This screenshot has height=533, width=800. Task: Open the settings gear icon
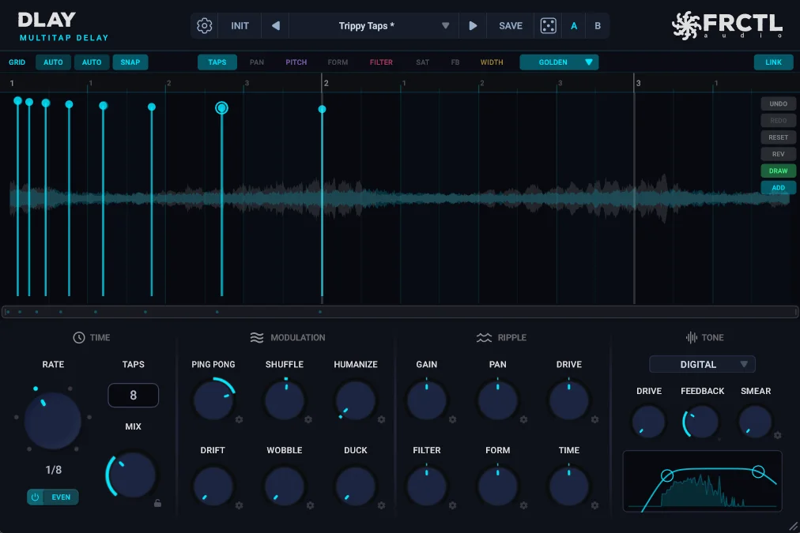point(205,25)
